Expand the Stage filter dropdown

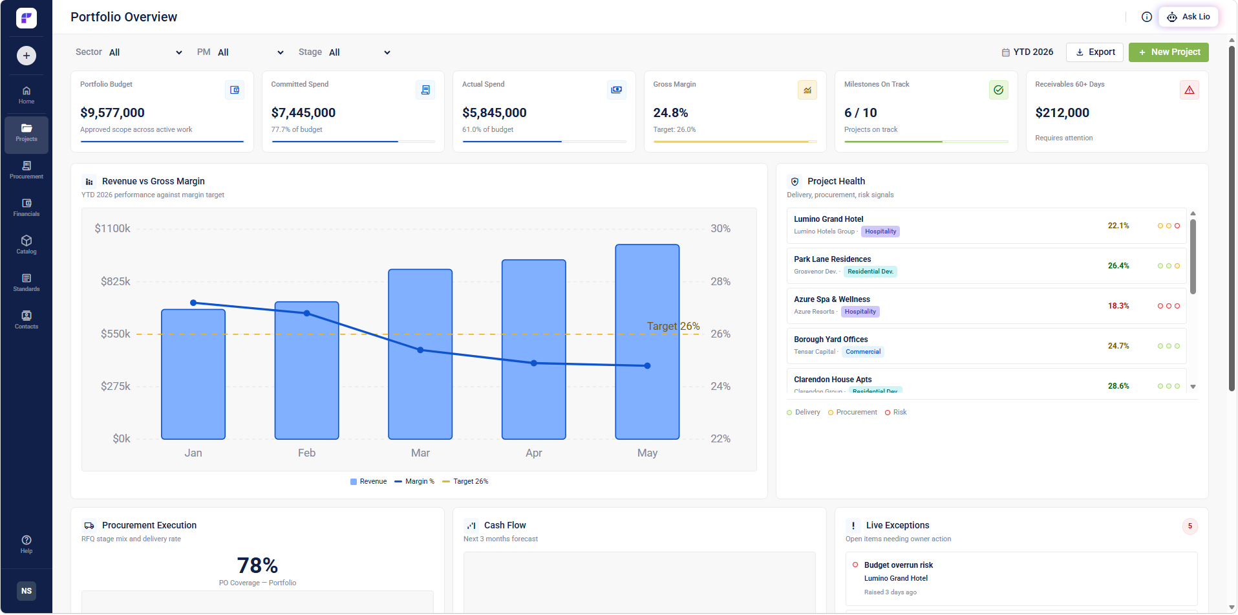(x=360, y=52)
